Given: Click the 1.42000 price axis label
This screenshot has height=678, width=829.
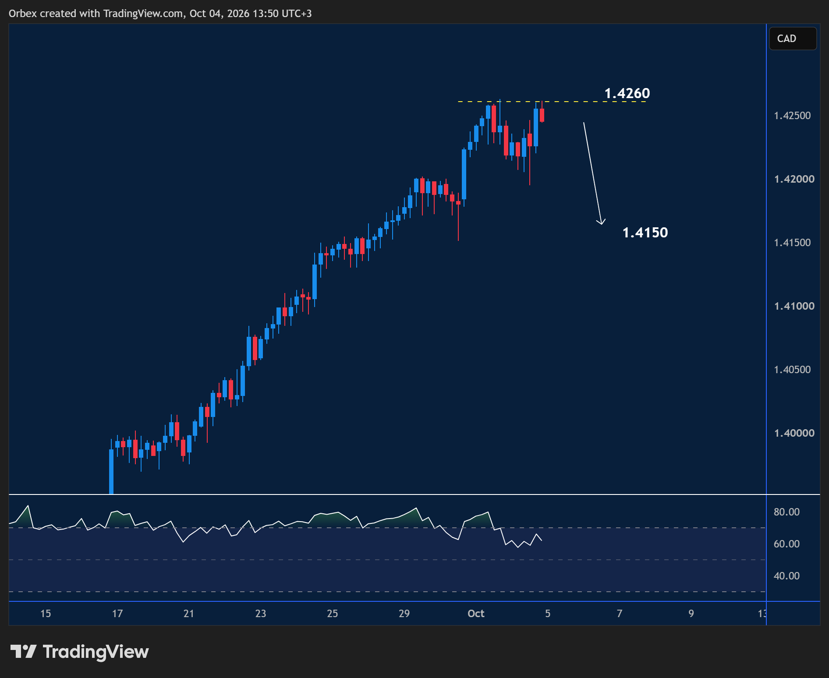Looking at the screenshot, I should 794,179.
